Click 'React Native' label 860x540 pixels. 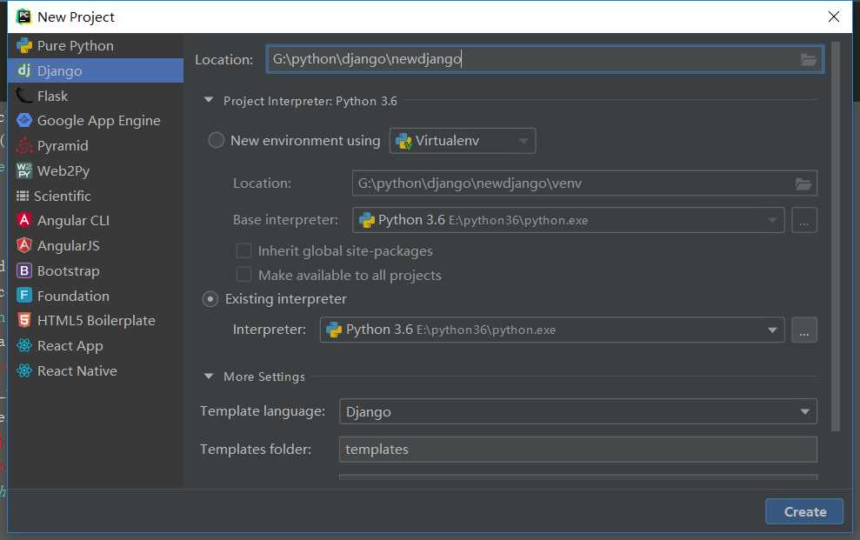click(x=77, y=371)
